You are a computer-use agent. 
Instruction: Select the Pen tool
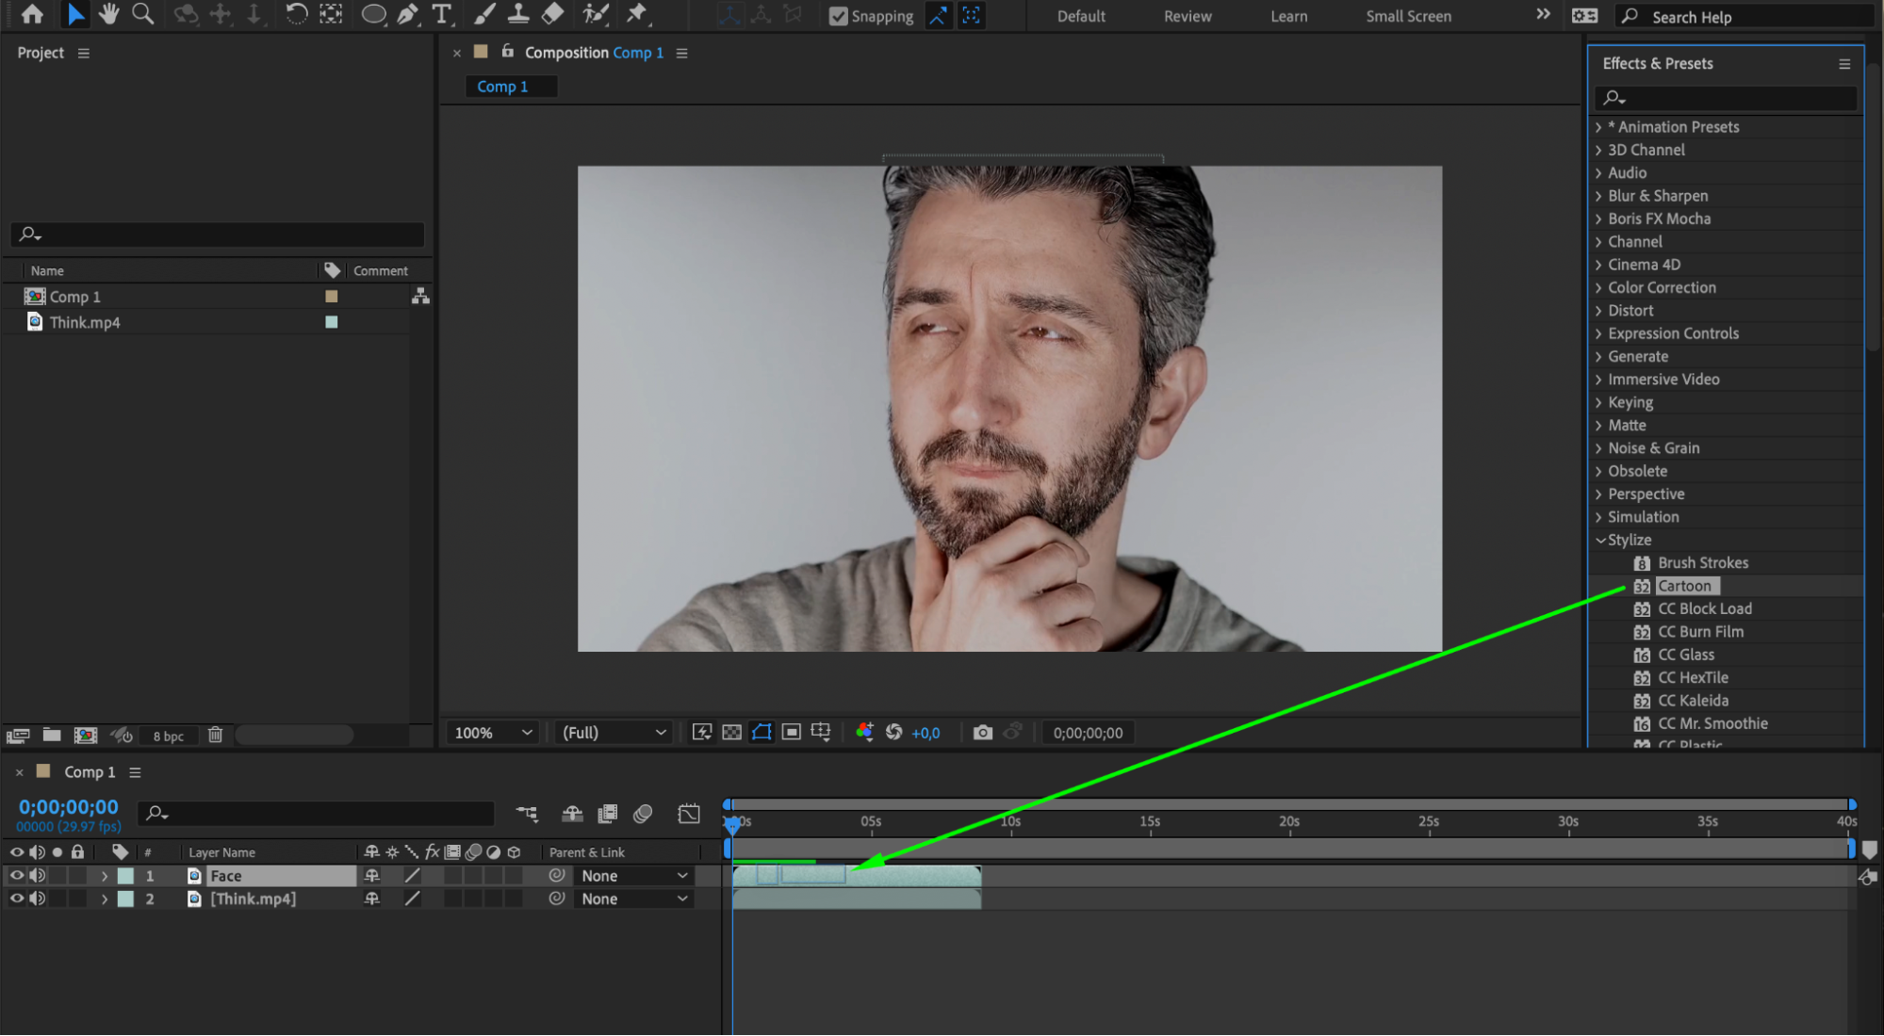pyautogui.click(x=407, y=14)
